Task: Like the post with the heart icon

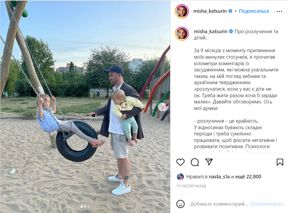Action: (x=180, y=162)
